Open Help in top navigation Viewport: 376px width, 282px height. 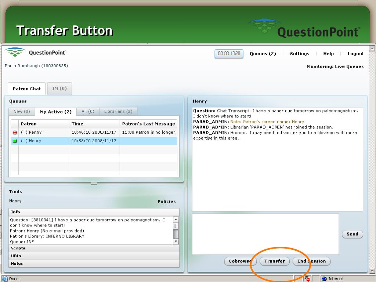[x=328, y=54]
